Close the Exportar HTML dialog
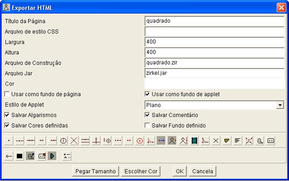 pos(281,8)
